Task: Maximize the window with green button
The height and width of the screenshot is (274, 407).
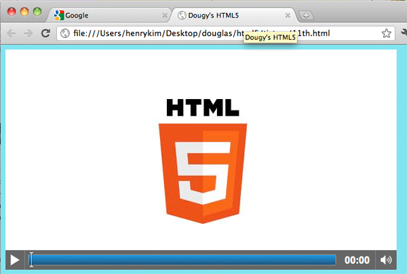Action: pos(37,12)
